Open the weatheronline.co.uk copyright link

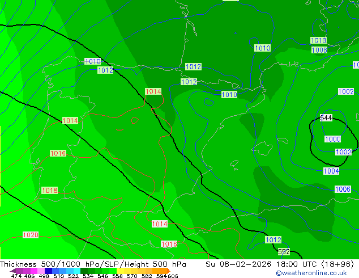(311, 273)
